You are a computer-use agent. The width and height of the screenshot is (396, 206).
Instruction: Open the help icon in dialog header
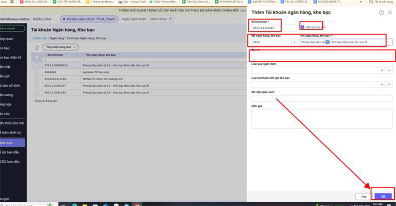pyautogui.click(x=382, y=13)
